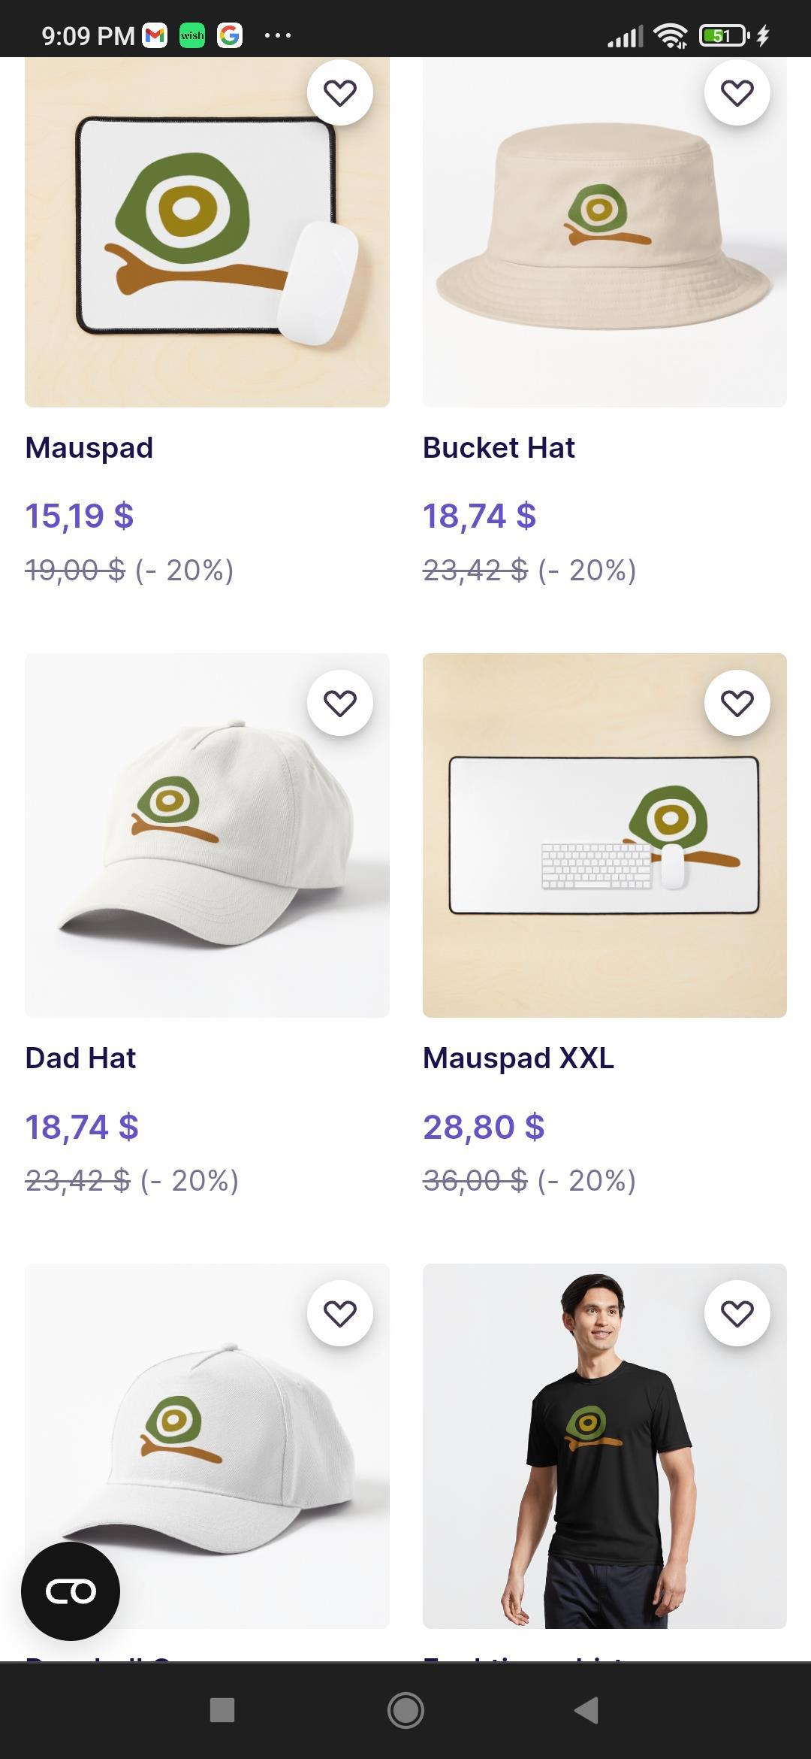811x1759 pixels.
Task: Toggle heart on the Dad Hat
Action: 339,703
